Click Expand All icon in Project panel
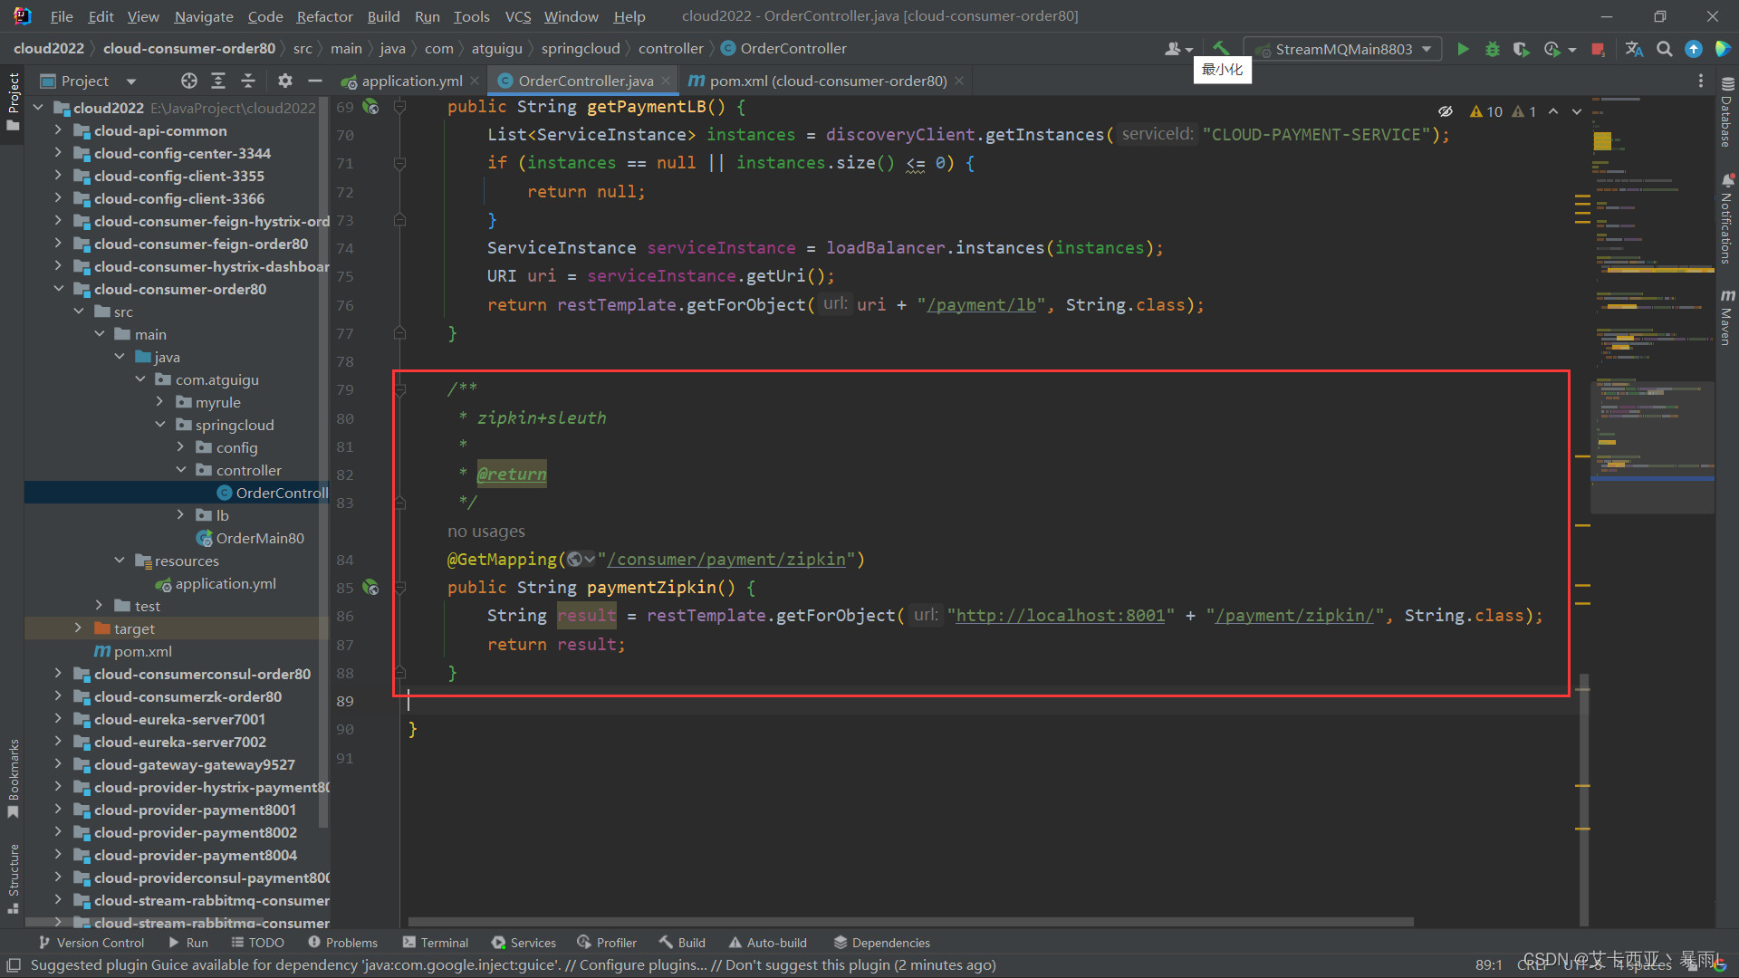Viewport: 1739px width, 978px height. tap(218, 81)
